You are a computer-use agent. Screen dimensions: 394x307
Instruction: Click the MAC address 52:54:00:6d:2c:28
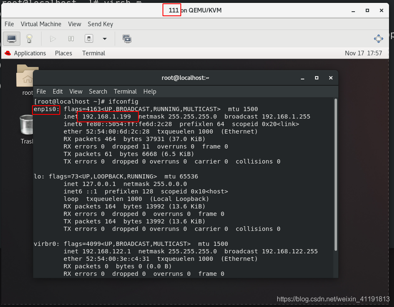(x=118, y=132)
